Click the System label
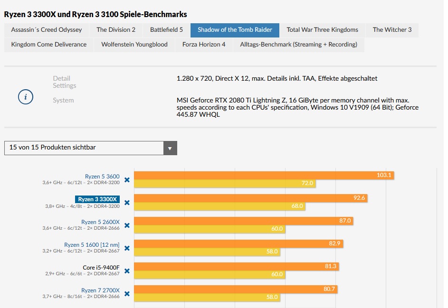Screen dimensions: 448x308 pyautogui.click(x=64, y=101)
